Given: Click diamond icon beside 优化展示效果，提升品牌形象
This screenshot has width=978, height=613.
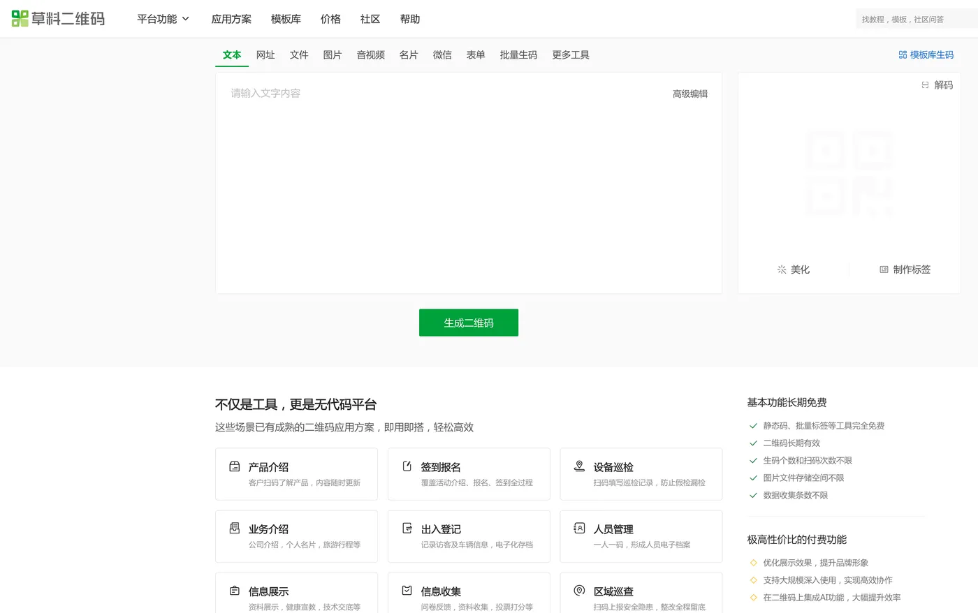Looking at the screenshot, I should pos(753,563).
